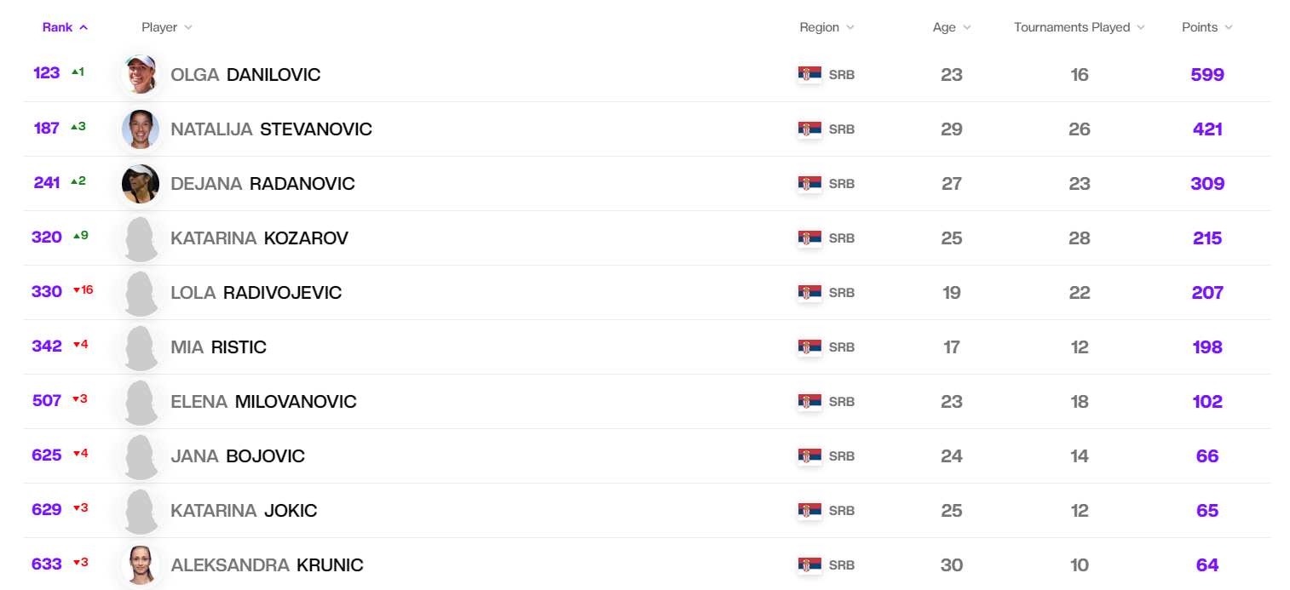Click the Serbian flag in Katarina Jokic's row
1290x590 pixels.
[x=809, y=511]
